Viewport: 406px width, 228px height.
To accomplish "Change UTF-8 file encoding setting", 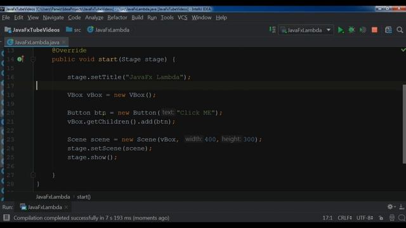I will 365,218.
